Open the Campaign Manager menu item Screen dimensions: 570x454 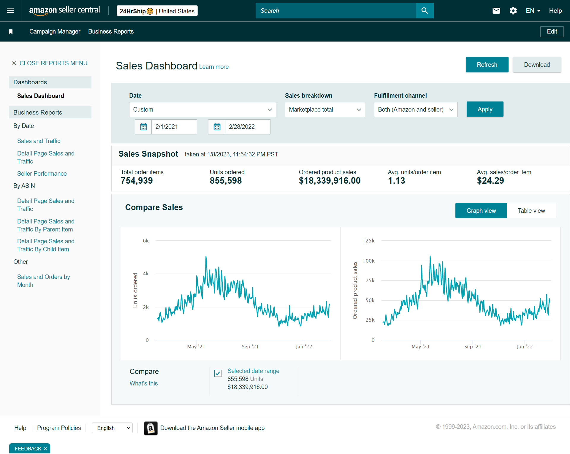[x=55, y=31]
